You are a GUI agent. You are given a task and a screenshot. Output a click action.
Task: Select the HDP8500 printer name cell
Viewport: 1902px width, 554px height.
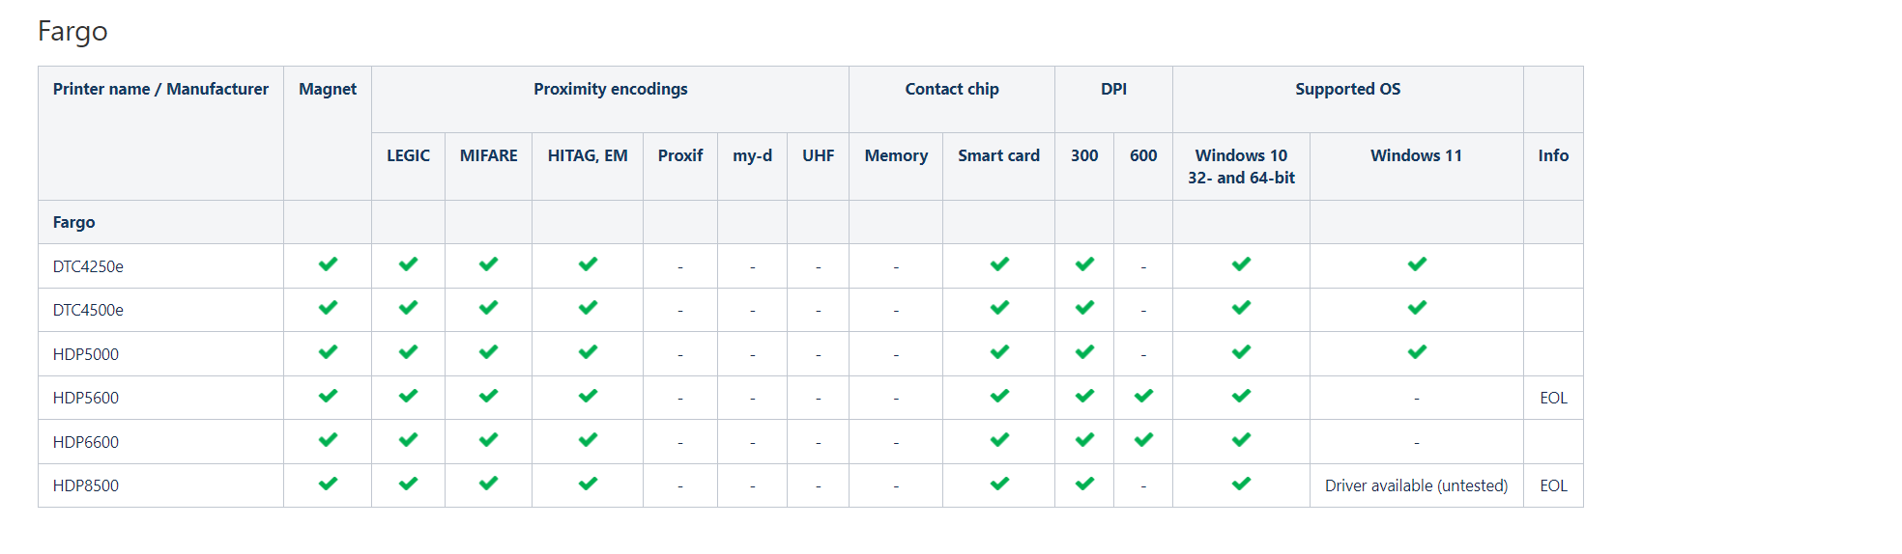tap(86, 485)
